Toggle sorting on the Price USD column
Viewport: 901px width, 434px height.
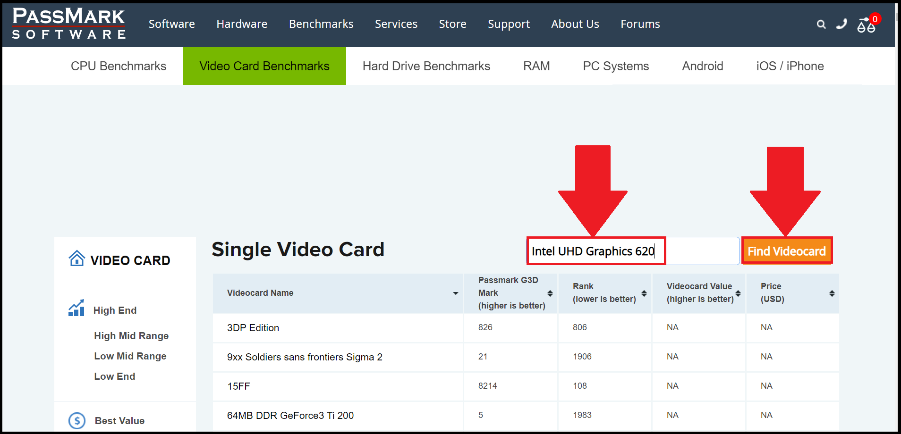833,293
